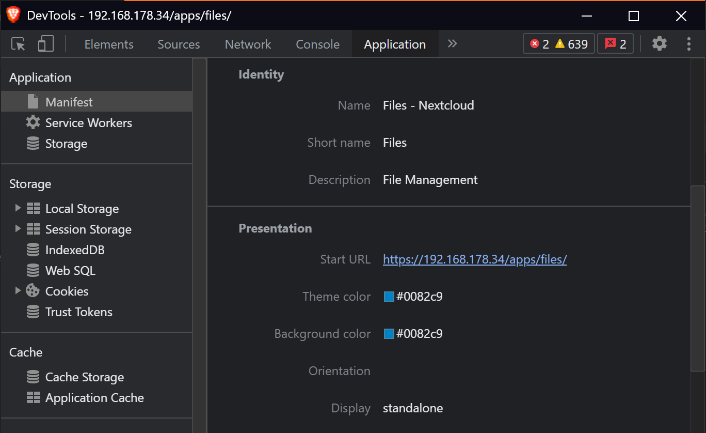Expand the Cookies tree arrow

[18, 290]
